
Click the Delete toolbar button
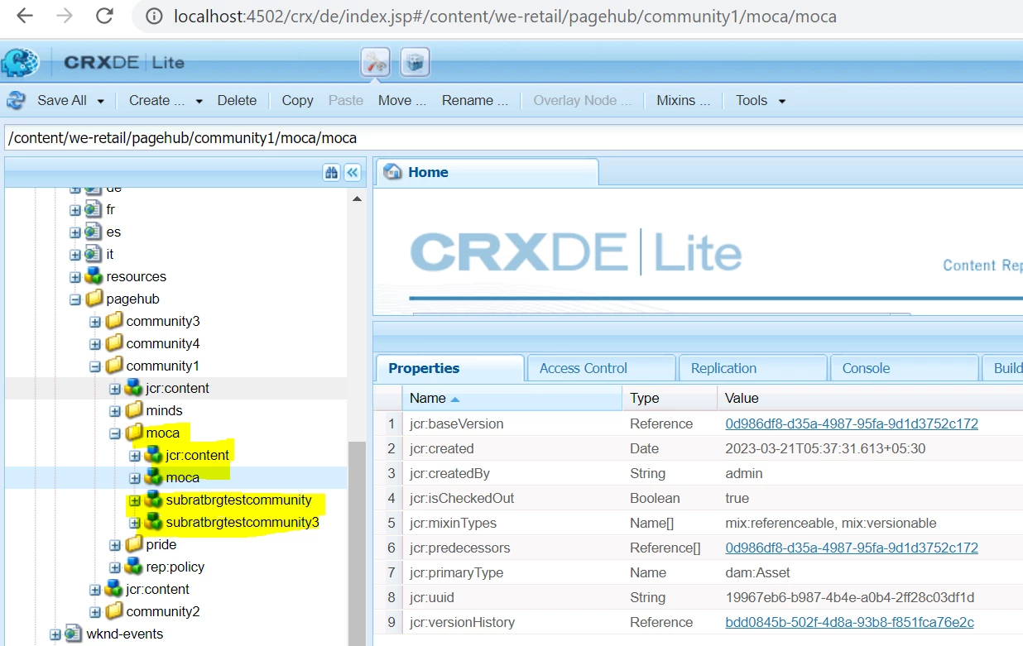[237, 100]
